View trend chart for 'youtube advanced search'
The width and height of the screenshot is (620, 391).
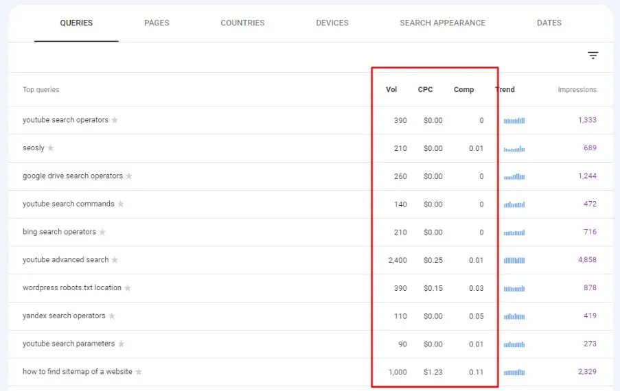pyautogui.click(x=514, y=260)
